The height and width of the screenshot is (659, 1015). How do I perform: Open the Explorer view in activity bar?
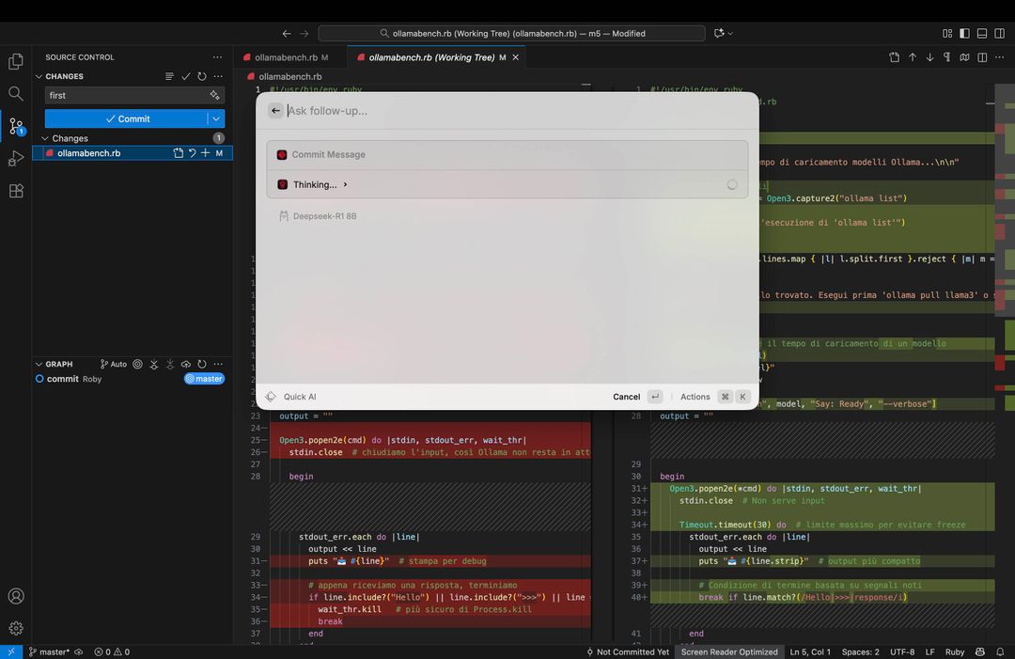pyautogui.click(x=16, y=62)
